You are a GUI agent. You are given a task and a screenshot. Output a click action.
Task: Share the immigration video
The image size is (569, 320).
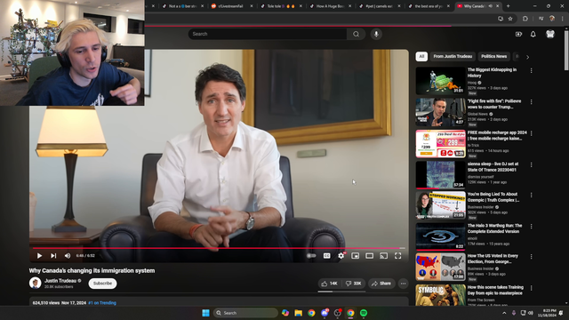(381, 284)
